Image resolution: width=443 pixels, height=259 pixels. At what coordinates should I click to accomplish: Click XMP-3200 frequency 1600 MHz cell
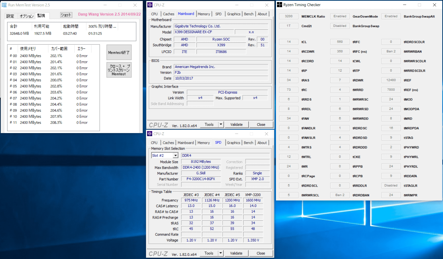tap(253, 200)
